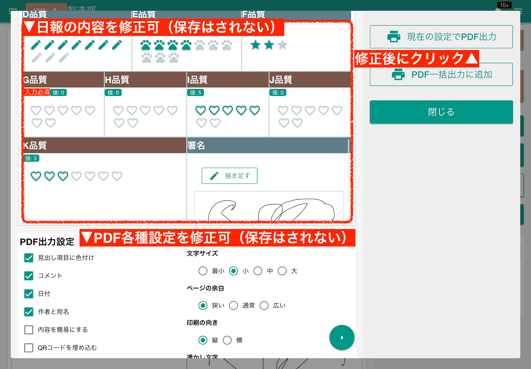531x369 pixels.
Task: Click the 閉じる button
Action: (x=441, y=112)
